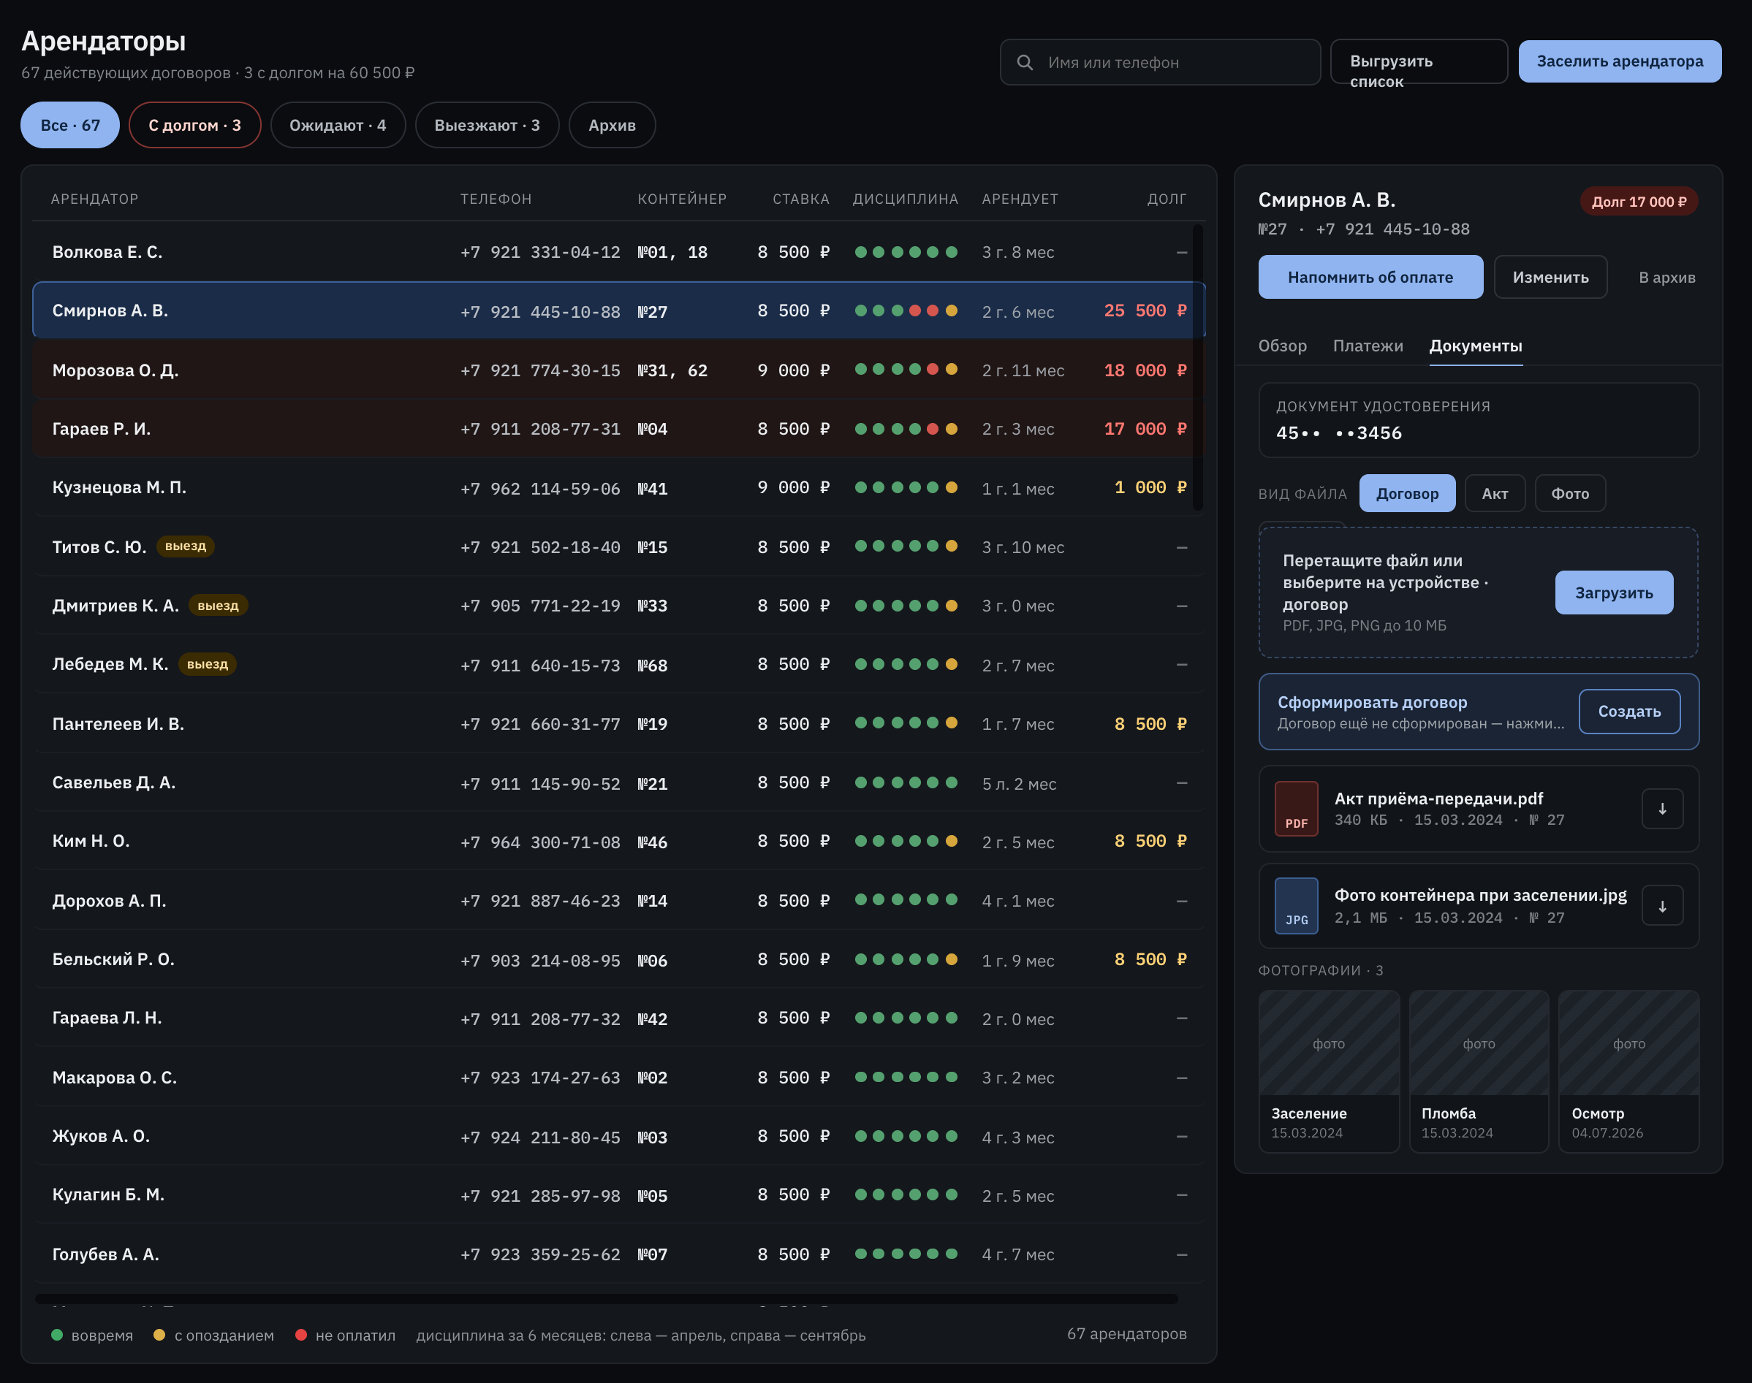Focus the Имя или телефон search field

coord(1160,62)
